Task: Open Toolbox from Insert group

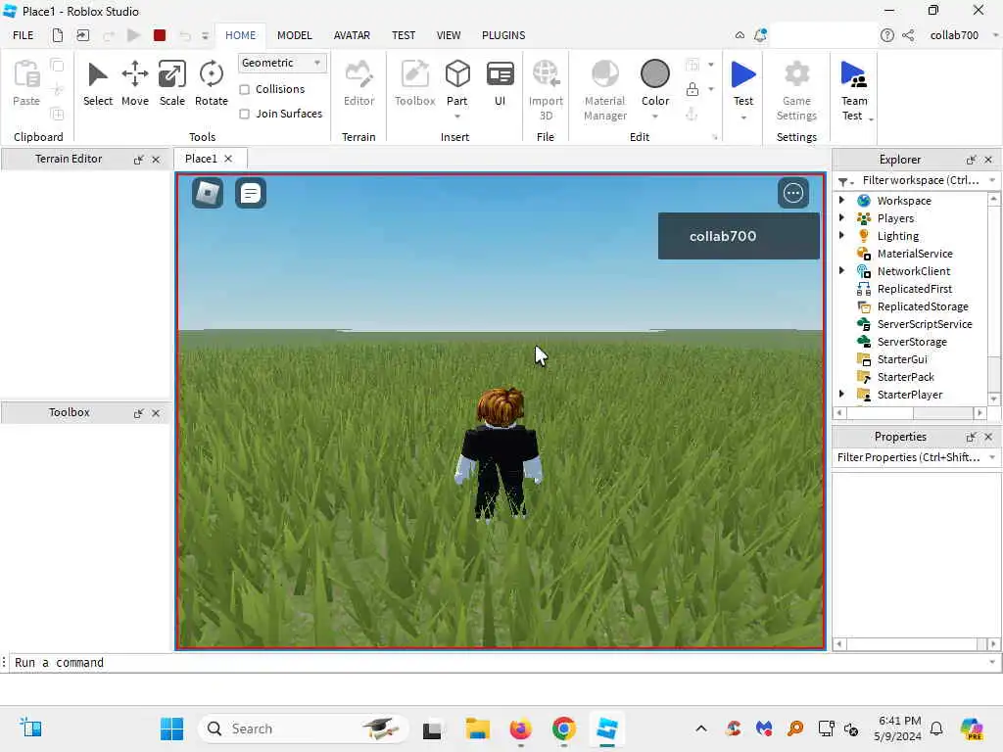Action: tap(414, 83)
